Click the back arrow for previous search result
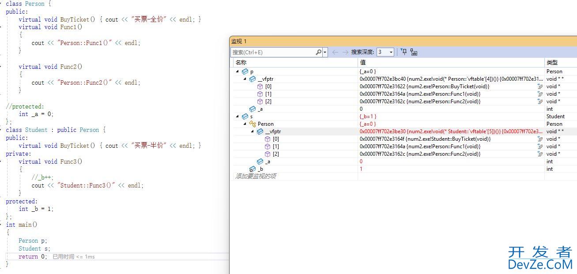This screenshot has width=577, height=274. (335, 52)
